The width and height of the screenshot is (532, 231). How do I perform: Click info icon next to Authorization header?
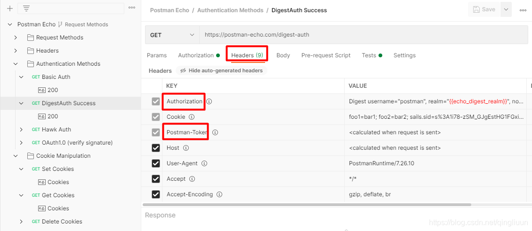coord(210,101)
